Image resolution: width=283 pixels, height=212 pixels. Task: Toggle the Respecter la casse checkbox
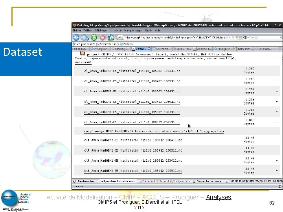pos(194,181)
